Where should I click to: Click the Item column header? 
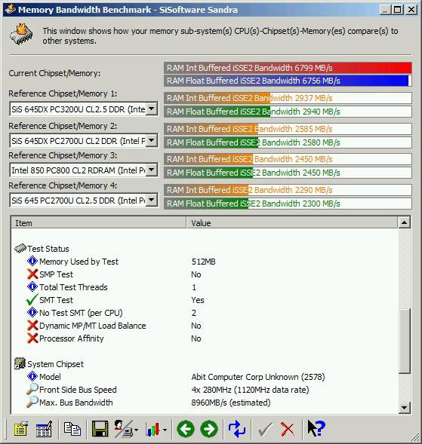[x=99, y=223]
